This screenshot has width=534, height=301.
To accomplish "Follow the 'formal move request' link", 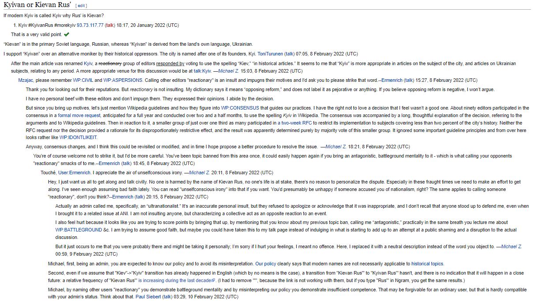I will pos(79,115).
